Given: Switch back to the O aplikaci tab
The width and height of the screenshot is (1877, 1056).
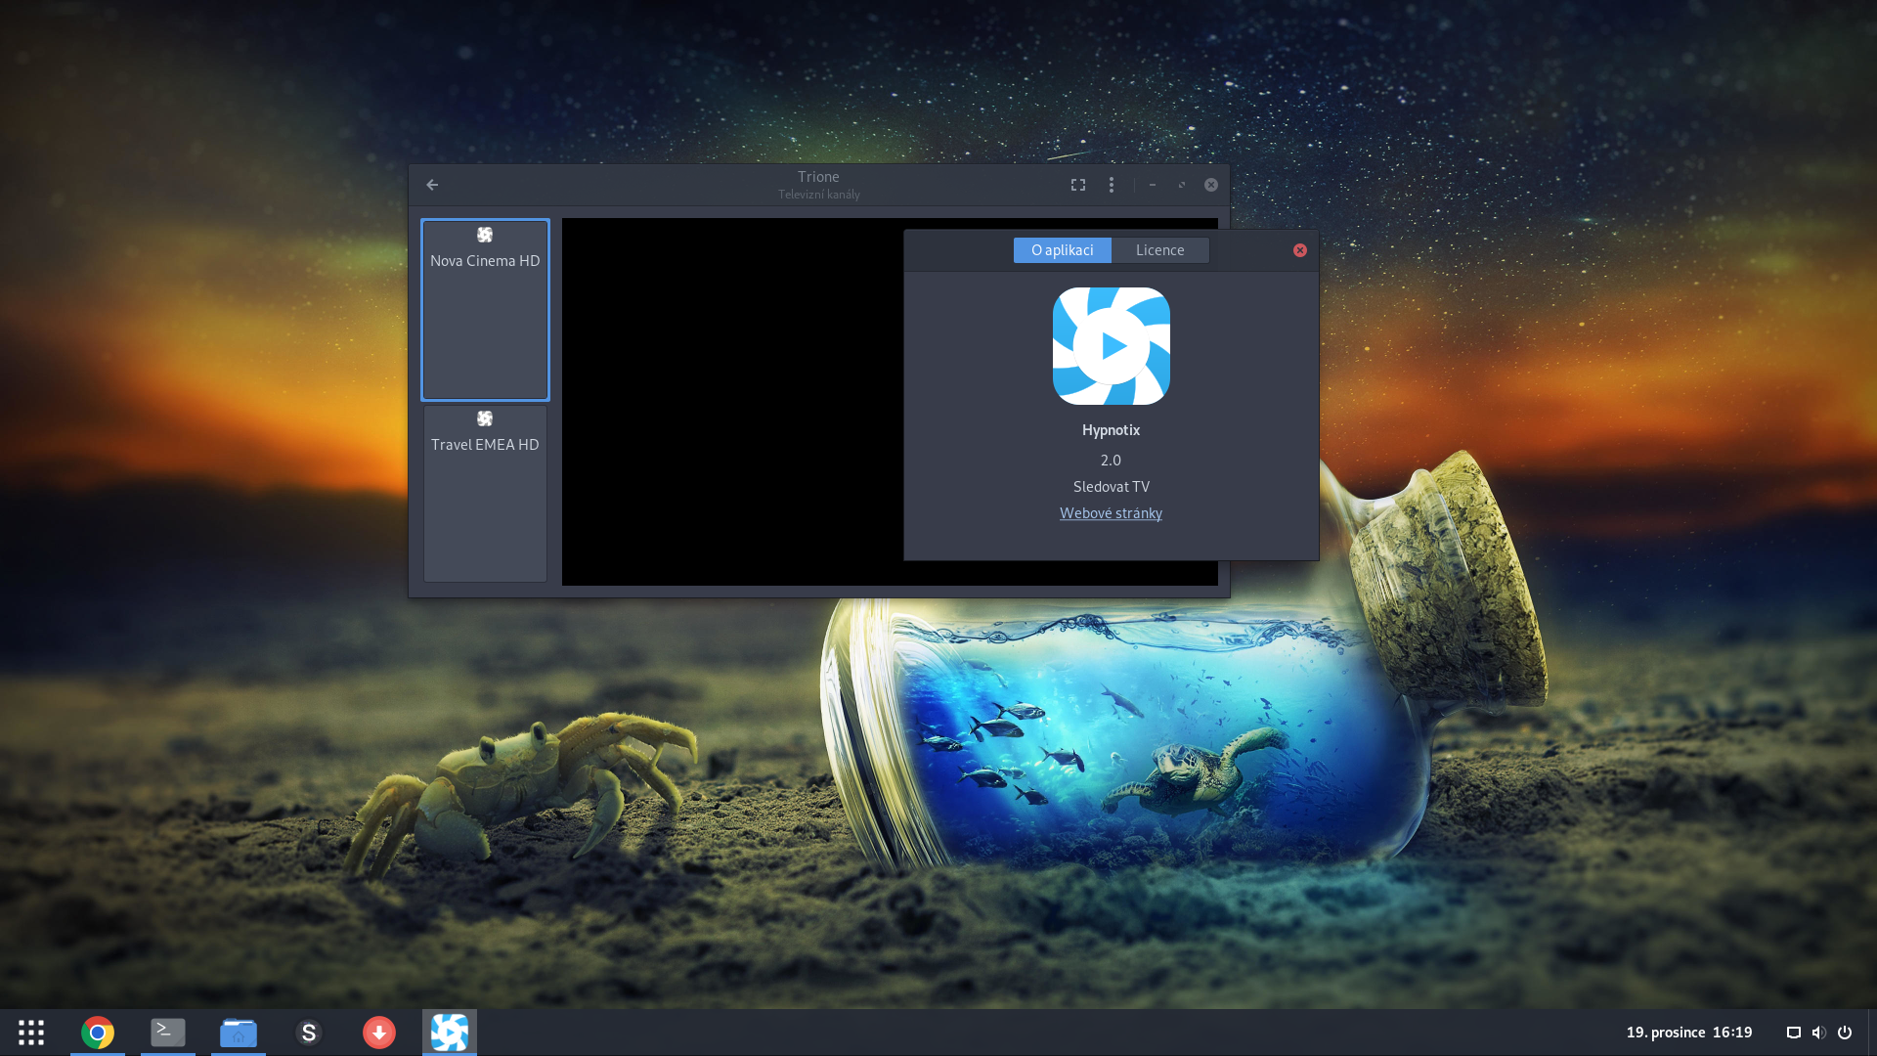Looking at the screenshot, I should [x=1062, y=250].
